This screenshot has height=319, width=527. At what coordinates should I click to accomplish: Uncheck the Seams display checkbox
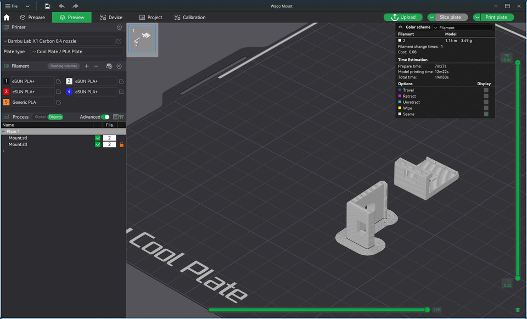pos(485,114)
